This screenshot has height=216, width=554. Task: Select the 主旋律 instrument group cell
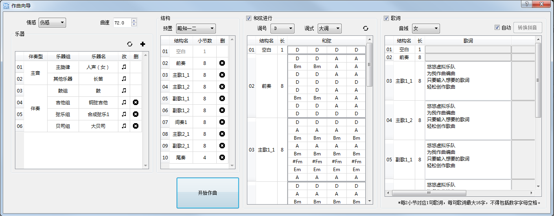tap(63, 67)
